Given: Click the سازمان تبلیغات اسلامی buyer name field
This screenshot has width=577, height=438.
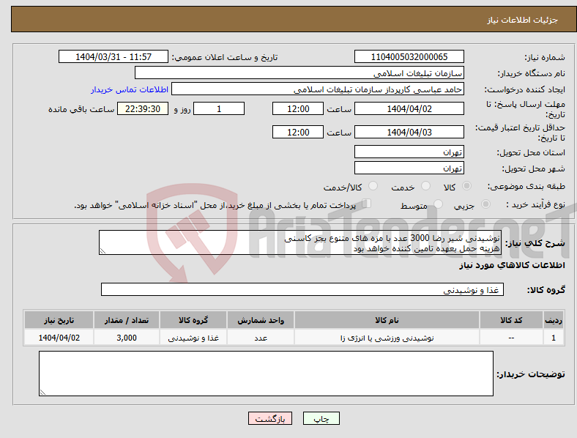Looking at the screenshot, I should [299, 73].
